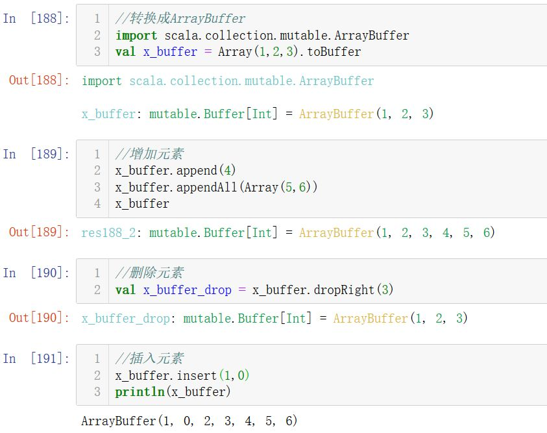Click the res188_2 output result text
This screenshot has height=433, width=547.
288,232
